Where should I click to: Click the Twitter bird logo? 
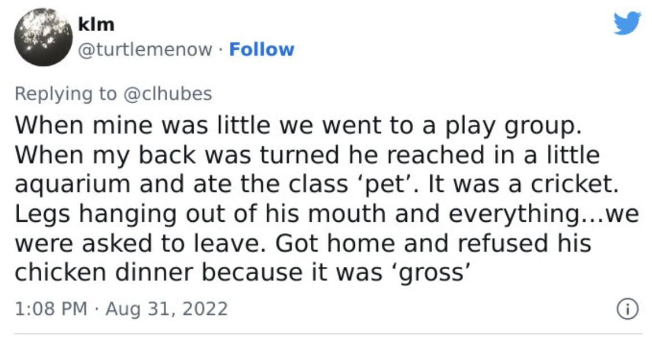tap(627, 23)
